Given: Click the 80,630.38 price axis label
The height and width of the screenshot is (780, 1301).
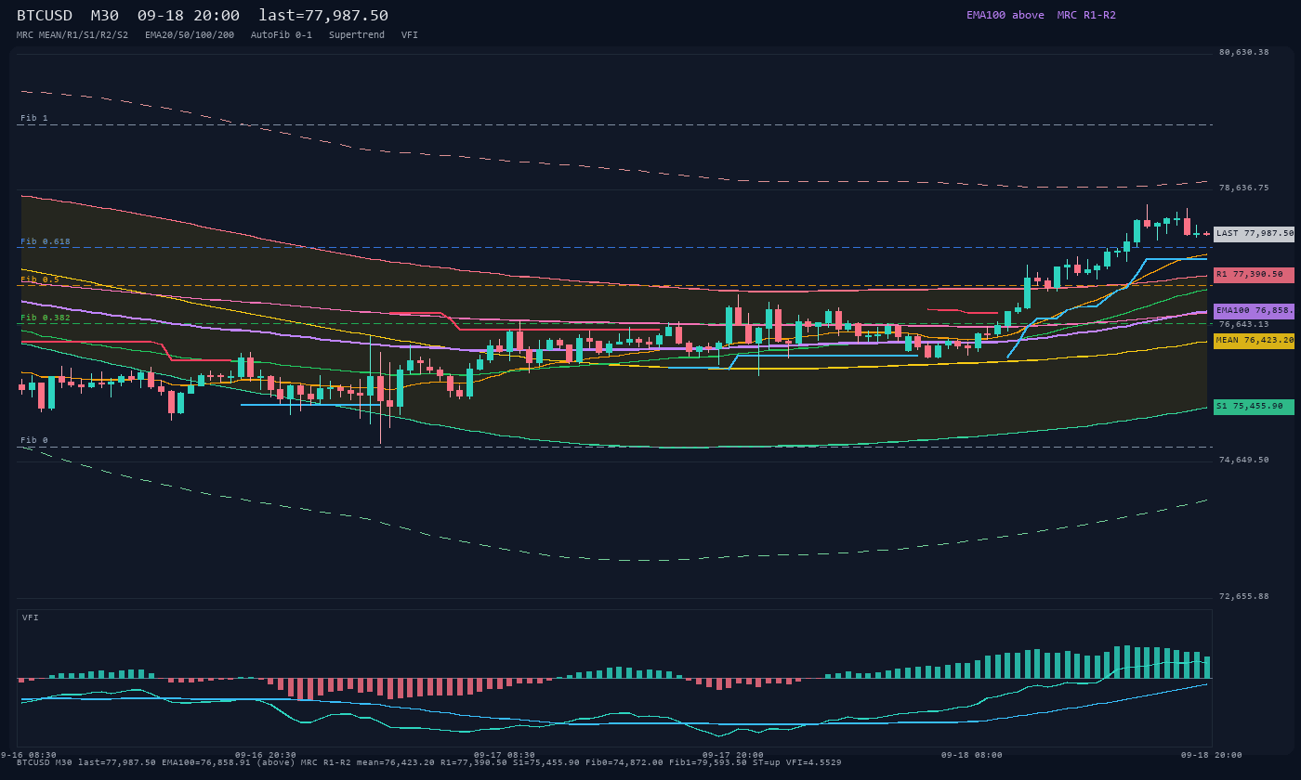Looking at the screenshot, I should click(1243, 52).
